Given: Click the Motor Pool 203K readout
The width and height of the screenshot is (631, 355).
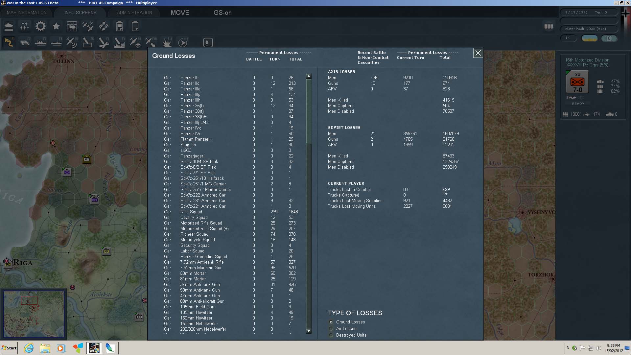Looking at the screenshot, I should click(x=589, y=29).
